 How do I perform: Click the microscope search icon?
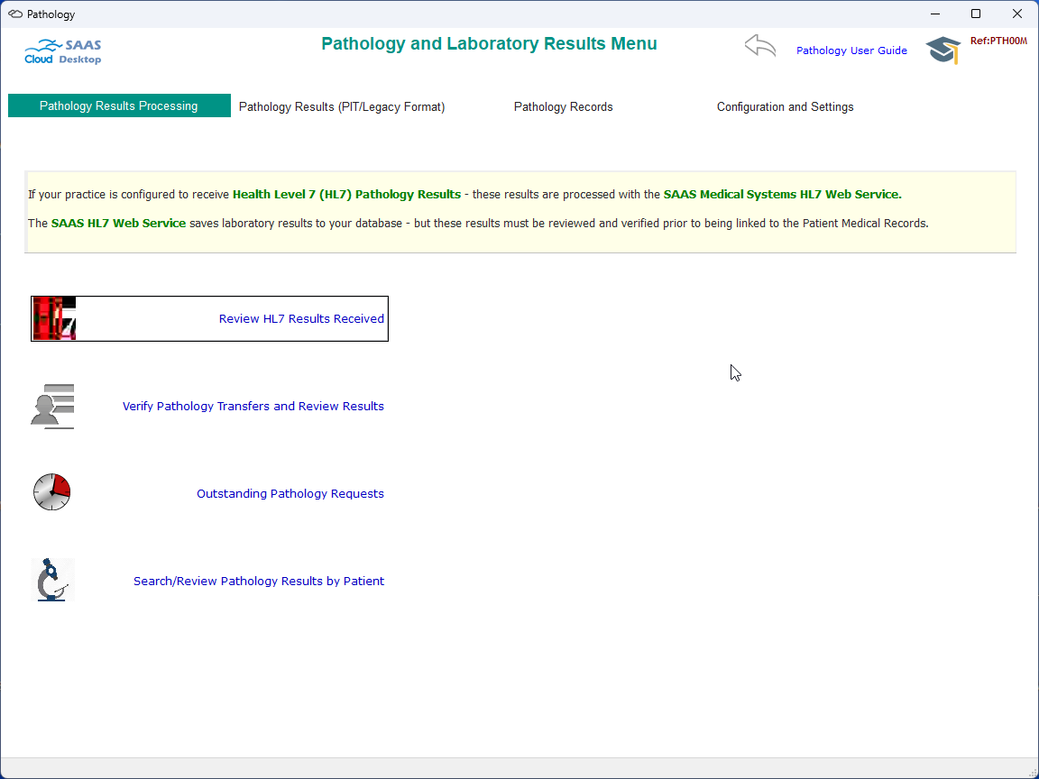pyautogui.click(x=52, y=581)
